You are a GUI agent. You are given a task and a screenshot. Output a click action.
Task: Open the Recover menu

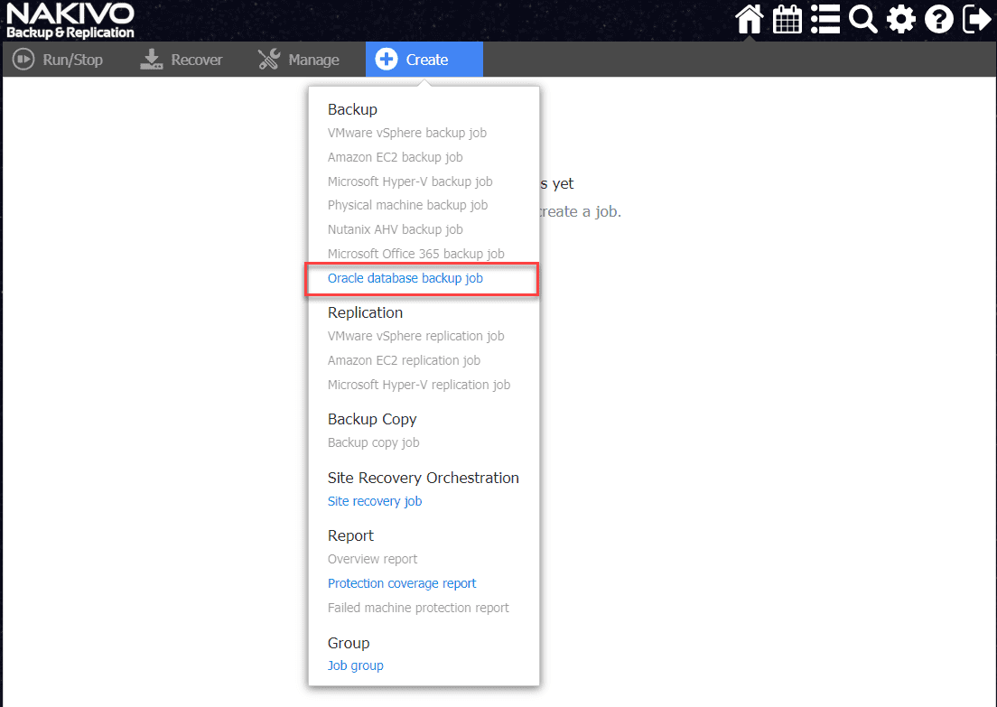(182, 60)
